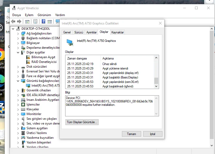Select the Aygıt yapılandırıldı (oem36.inf) event
Image resolution: width=215 pixels, height=154 pixels.
pos(110,82)
